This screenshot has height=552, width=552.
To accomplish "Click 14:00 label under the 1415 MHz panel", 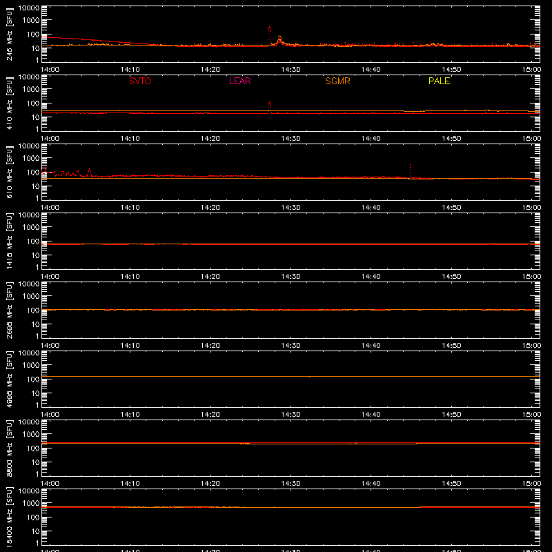I will (50, 277).
